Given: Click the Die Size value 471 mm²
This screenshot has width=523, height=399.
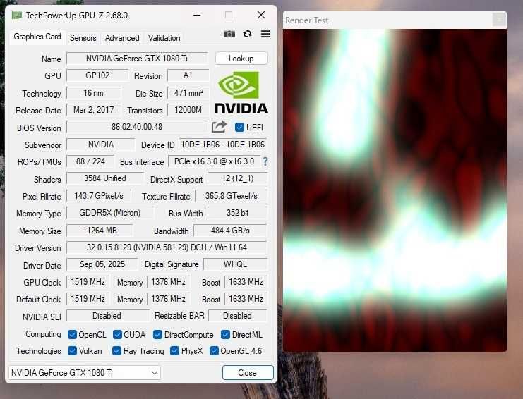Looking at the screenshot, I should [x=188, y=93].
